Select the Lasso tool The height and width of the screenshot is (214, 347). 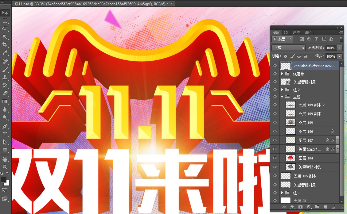tap(5, 29)
